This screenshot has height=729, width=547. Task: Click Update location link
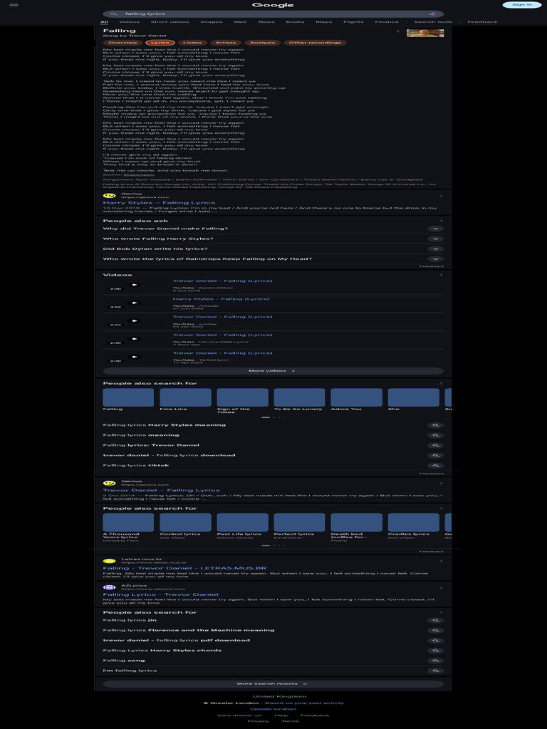tap(273, 709)
